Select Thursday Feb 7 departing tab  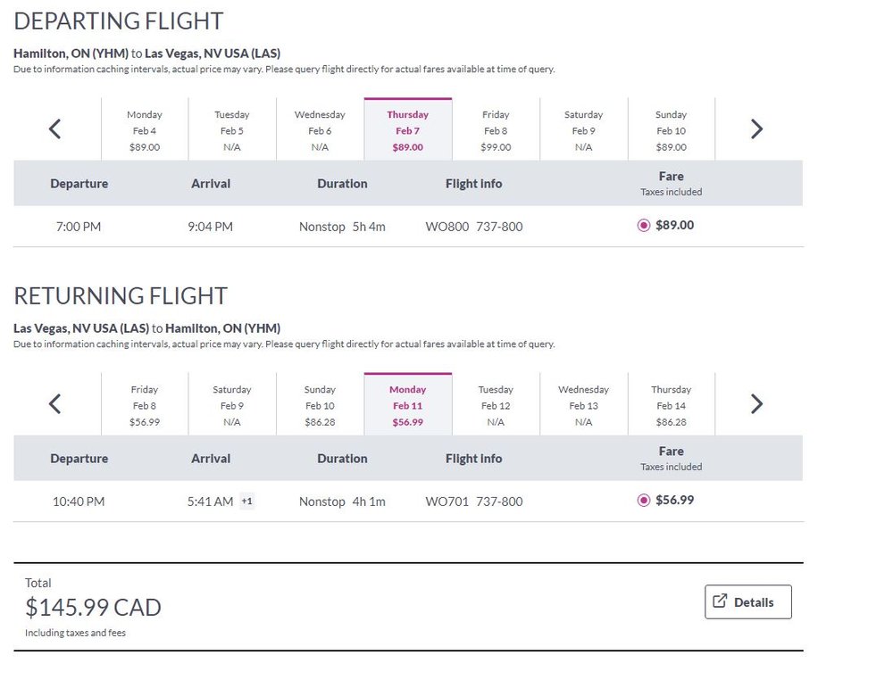[408, 129]
